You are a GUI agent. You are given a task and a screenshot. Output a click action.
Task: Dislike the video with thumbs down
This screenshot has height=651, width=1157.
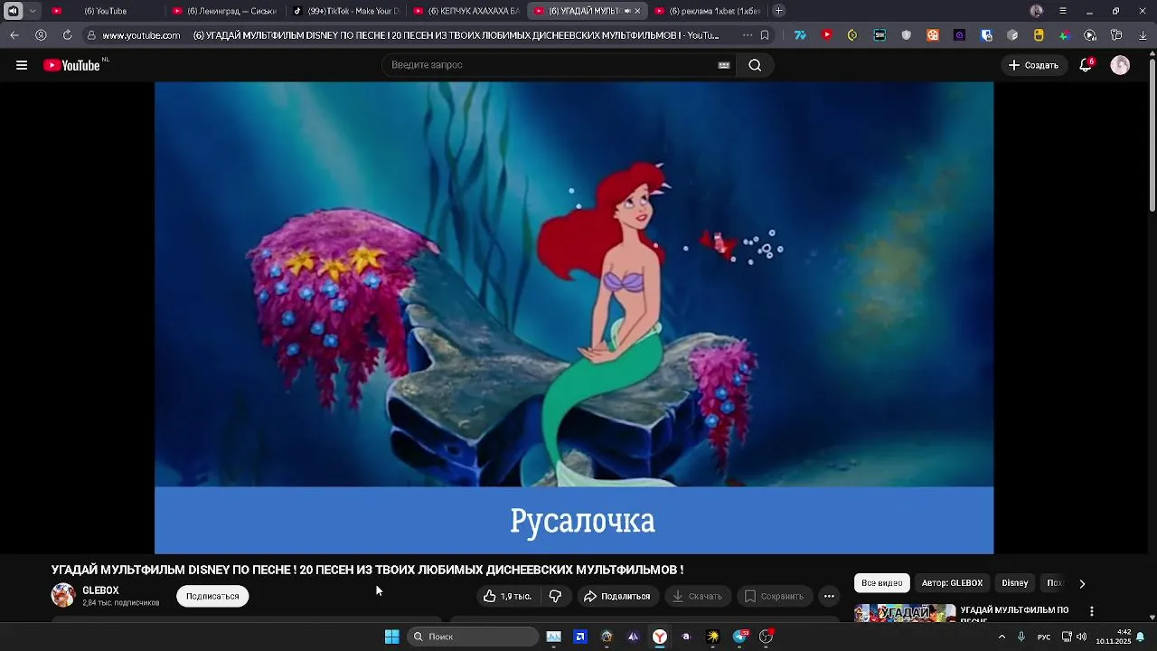[x=556, y=596]
